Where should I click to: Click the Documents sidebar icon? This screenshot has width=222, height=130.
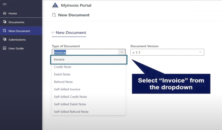pyautogui.click(x=5, y=22)
